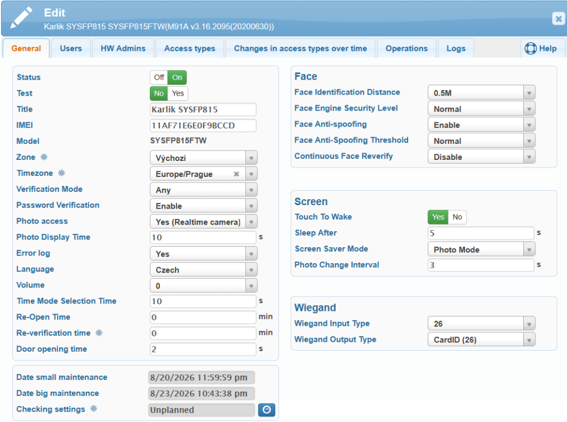Open the Wiegand Output Type dropdown
The height and width of the screenshot is (422, 567).
point(481,339)
